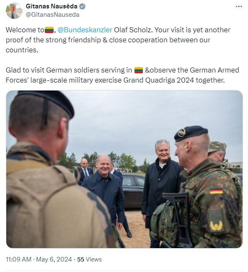Click the soldier's beret emblem in photo
Image resolution: width=248 pixels, height=272 pixels.
[181, 133]
